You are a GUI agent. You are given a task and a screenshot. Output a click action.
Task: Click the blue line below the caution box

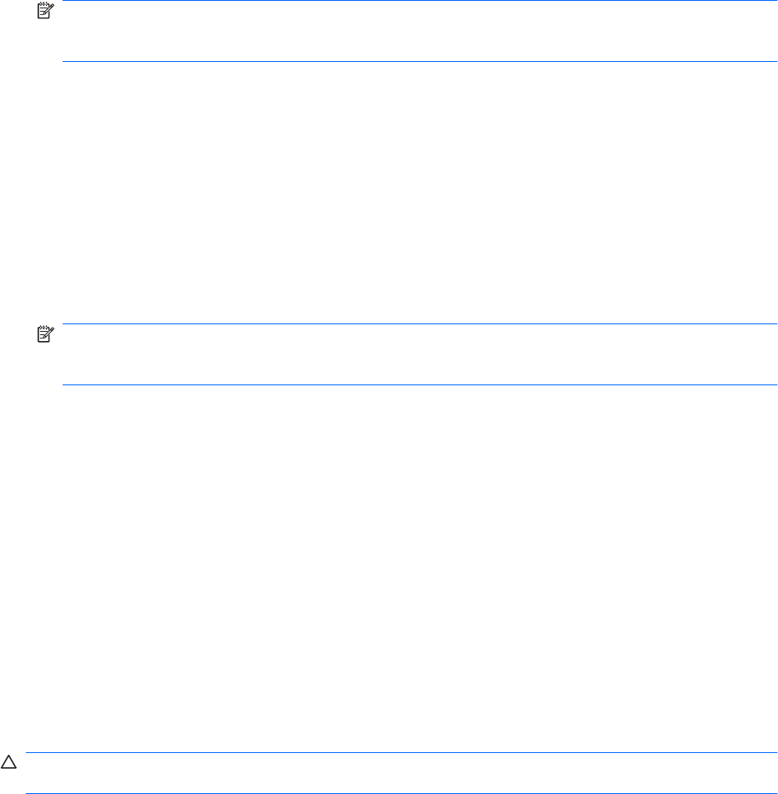pyautogui.click(x=401, y=793)
